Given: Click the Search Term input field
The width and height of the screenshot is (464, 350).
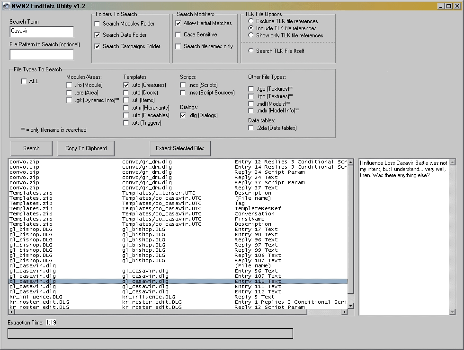Looking at the screenshot, I should [x=42, y=32].
